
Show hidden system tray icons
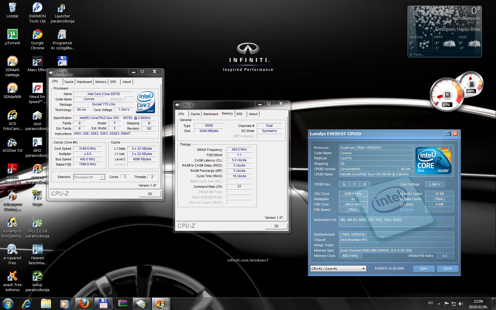439,304
